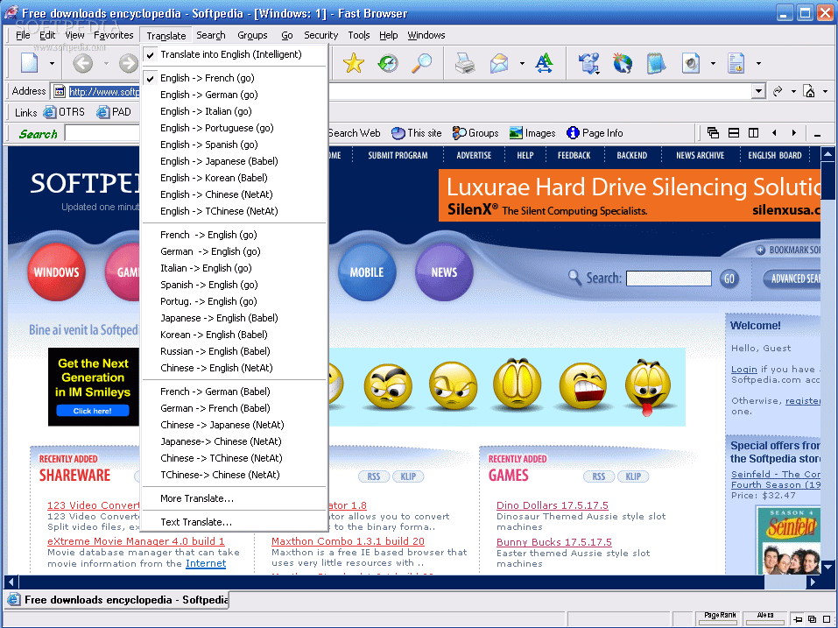
Task: Toggle Translate into English (Intelligent)
Action: point(230,53)
